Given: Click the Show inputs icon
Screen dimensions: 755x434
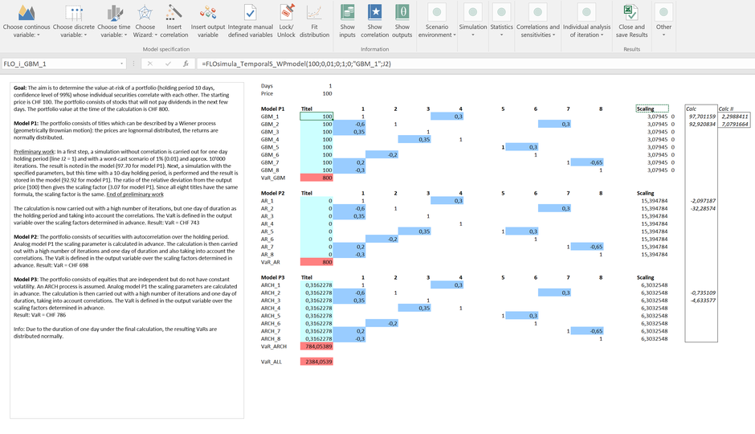Looking at the screenshot, I should coord(347,14).
